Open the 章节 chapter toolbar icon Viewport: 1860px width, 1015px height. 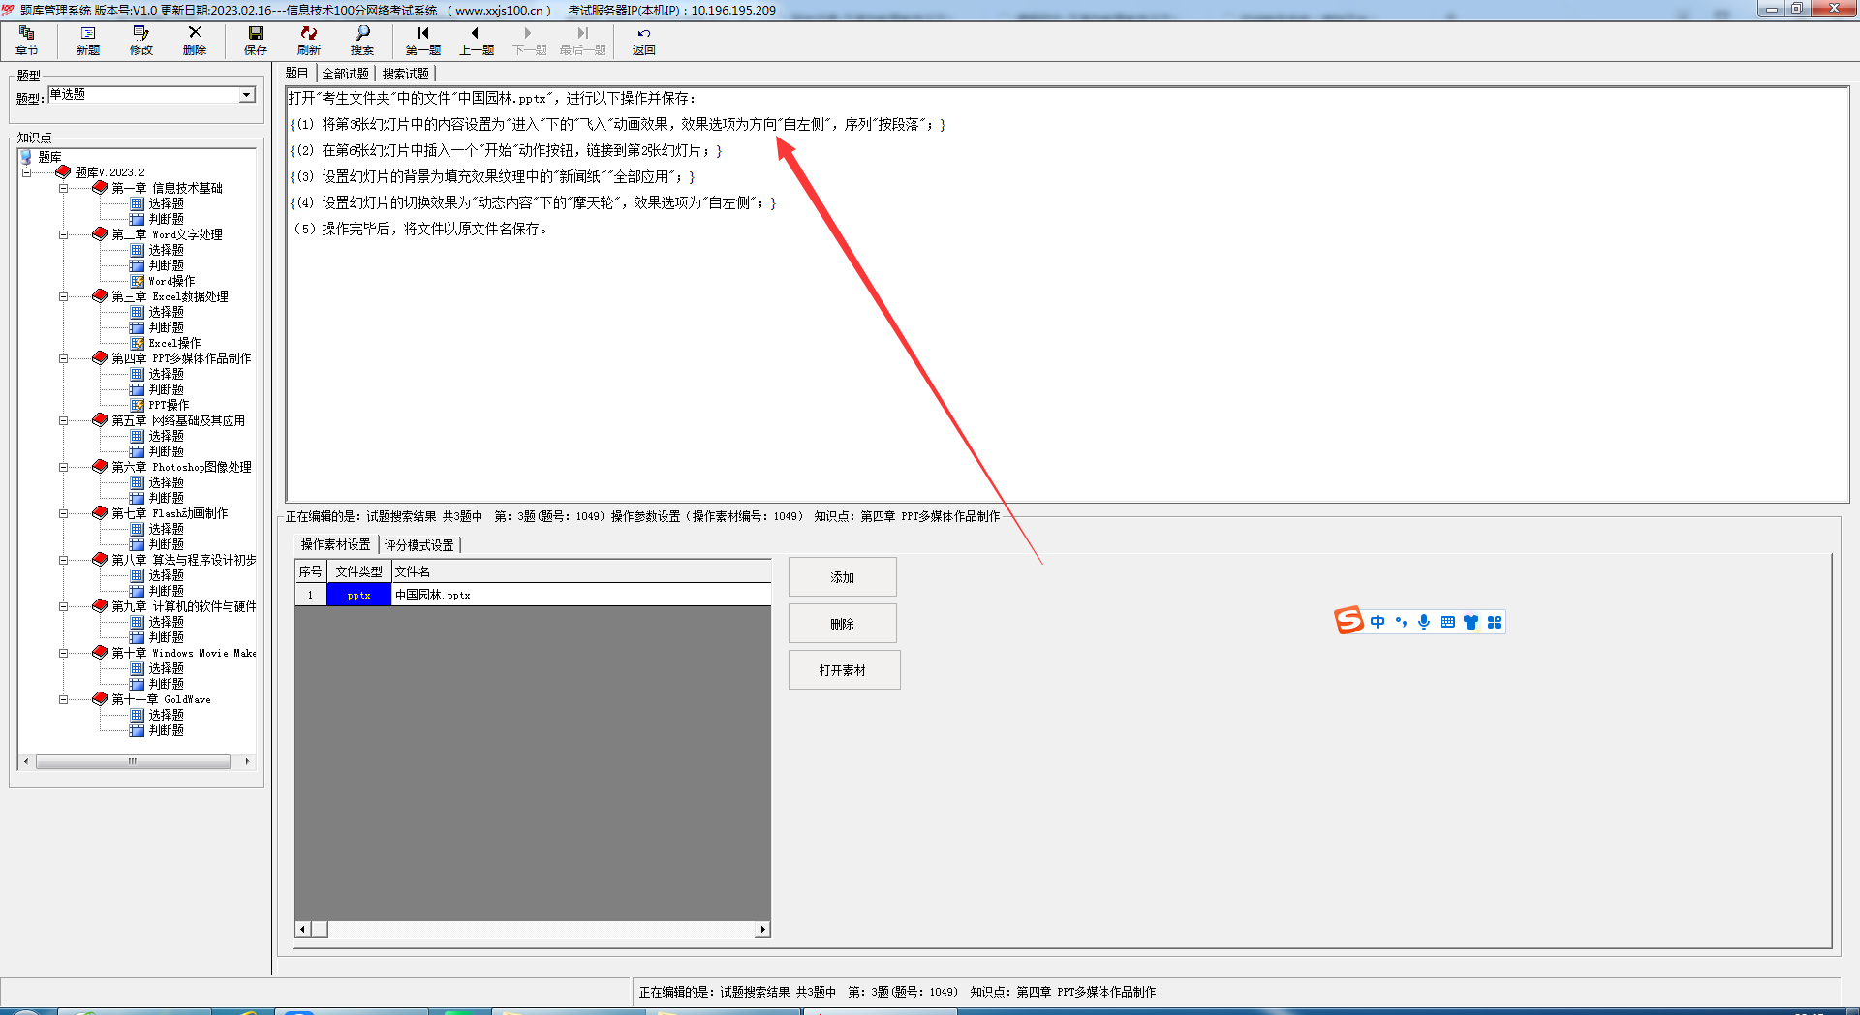27,40
